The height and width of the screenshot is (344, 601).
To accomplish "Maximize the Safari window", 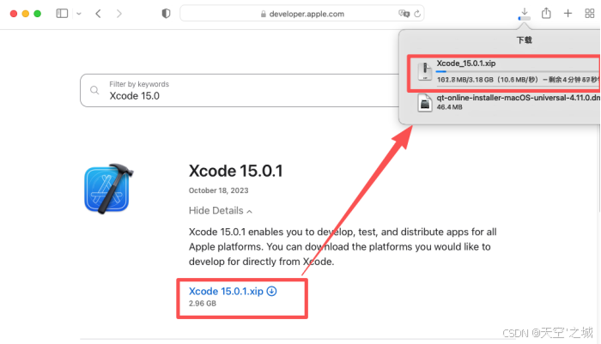I will [37, 14].
